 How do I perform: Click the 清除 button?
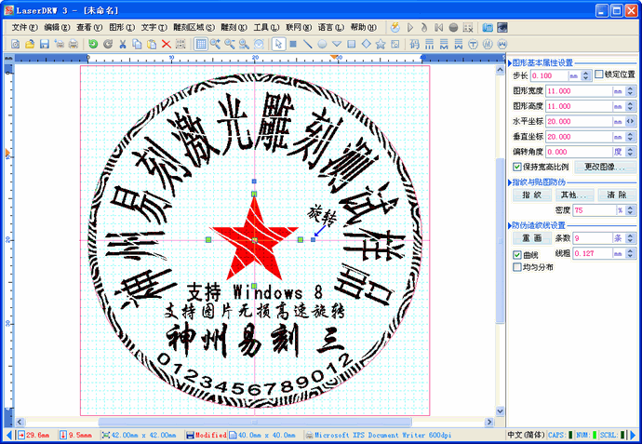click(616, 195)
